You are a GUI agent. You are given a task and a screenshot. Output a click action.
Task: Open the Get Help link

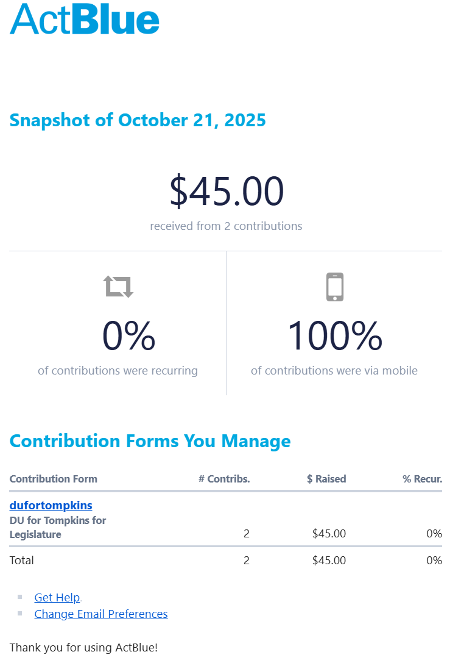pyautogui.click(x=57, y=597)
